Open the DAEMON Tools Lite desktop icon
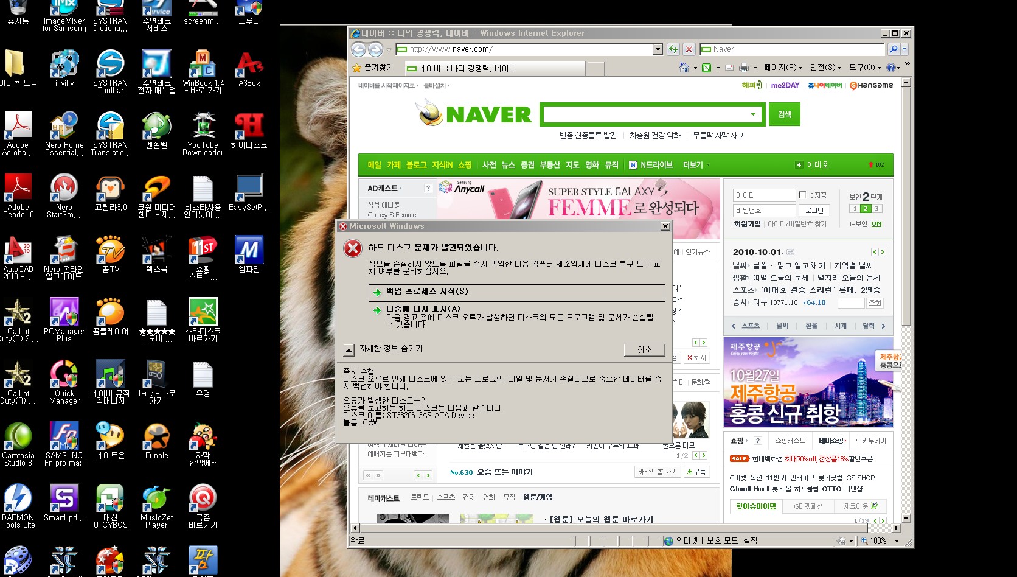Screen dimensions: 1017x577 click(18, 506)
